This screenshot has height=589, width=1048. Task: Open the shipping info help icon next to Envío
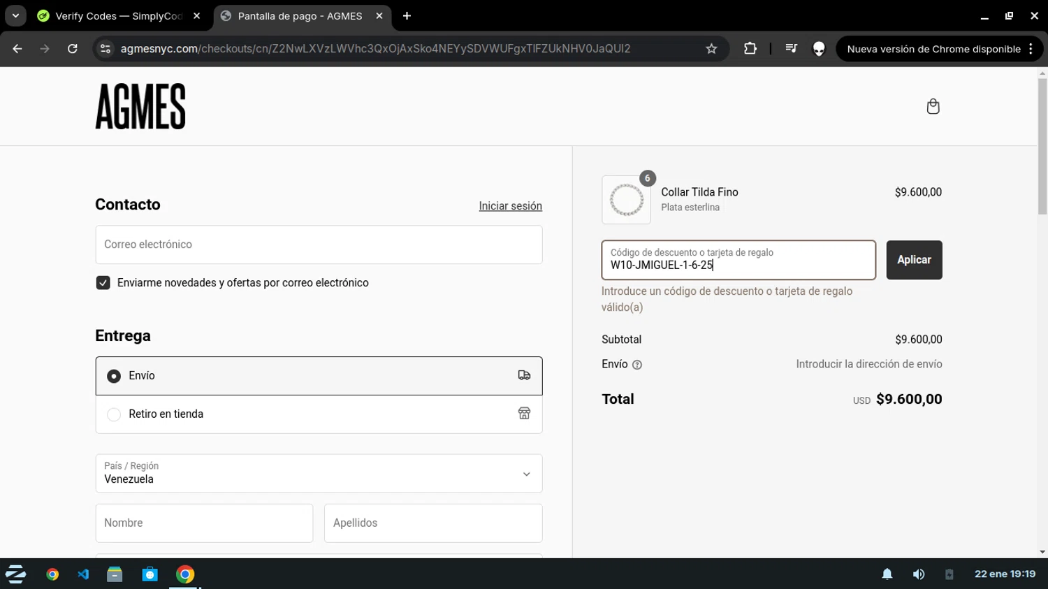(x=637, y=365)
